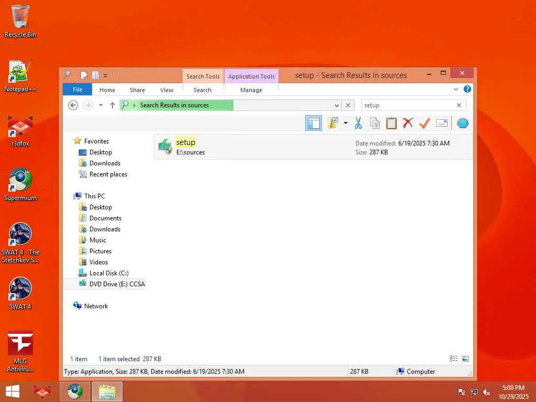Open the View ribbon tab

click(166, 90)
